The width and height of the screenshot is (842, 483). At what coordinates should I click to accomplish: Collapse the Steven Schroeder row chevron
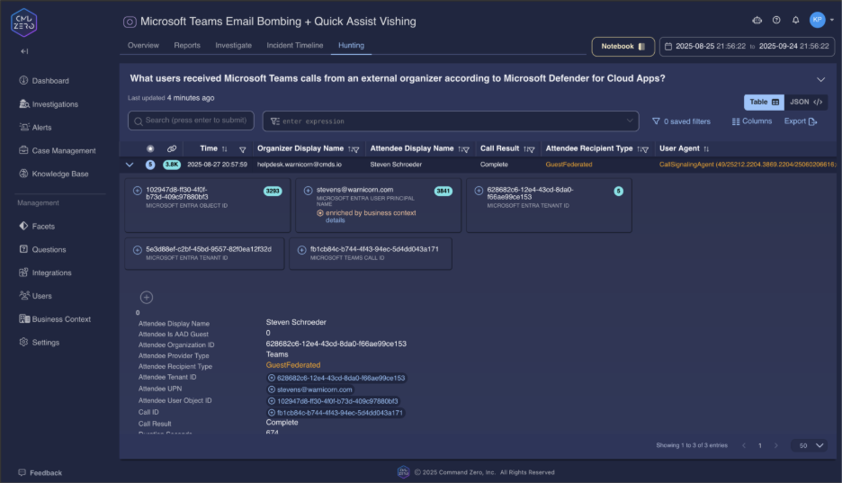pyautogui.click(x=130, y=165)
